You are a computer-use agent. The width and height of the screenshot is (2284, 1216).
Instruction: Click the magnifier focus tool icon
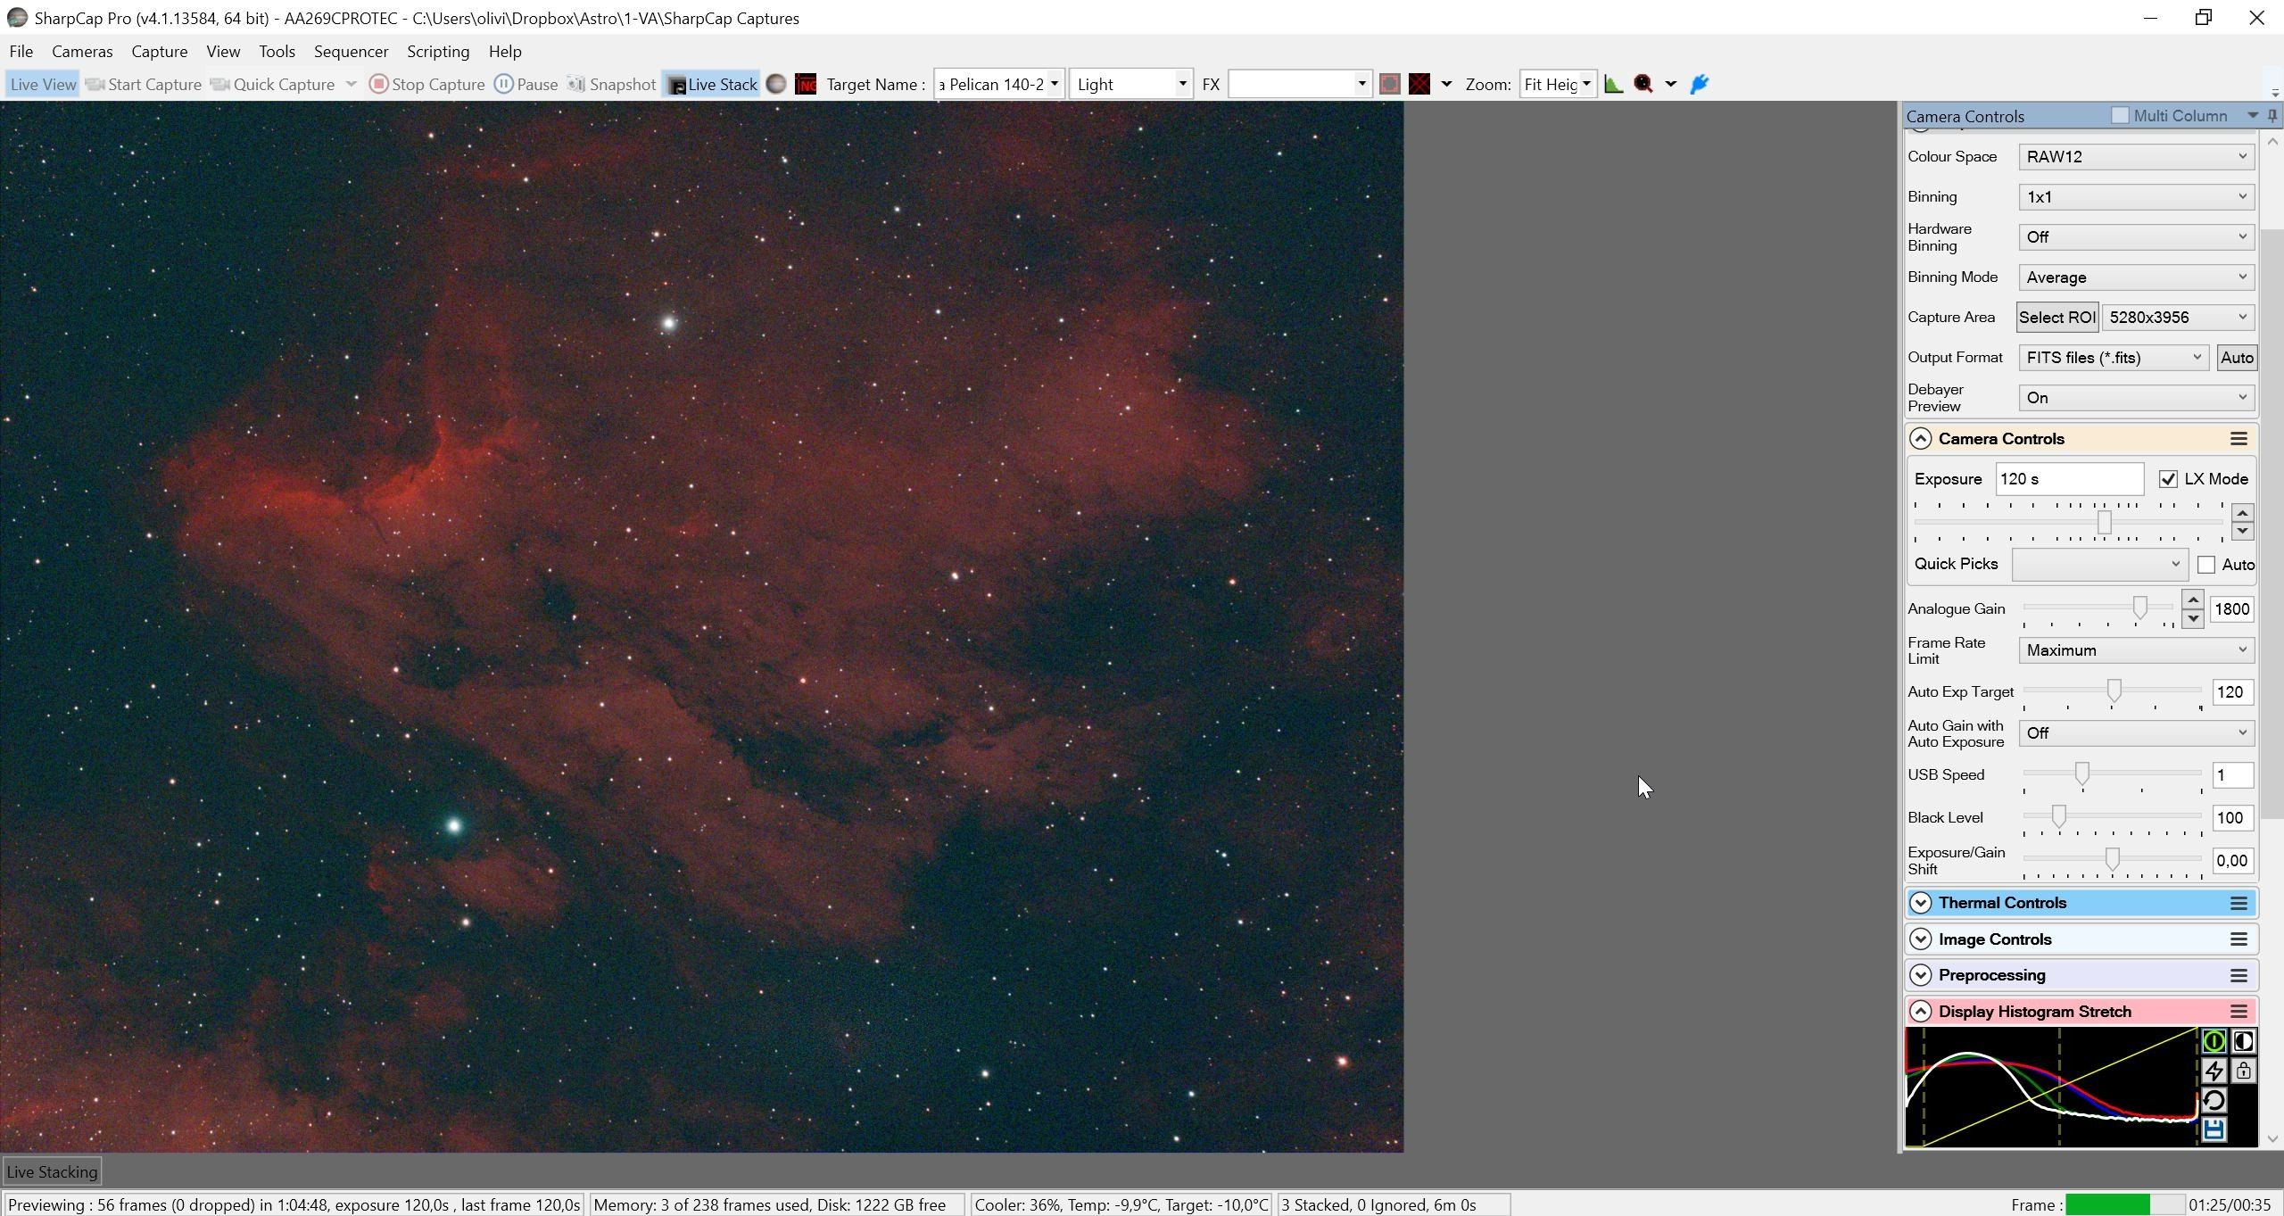1643,84
